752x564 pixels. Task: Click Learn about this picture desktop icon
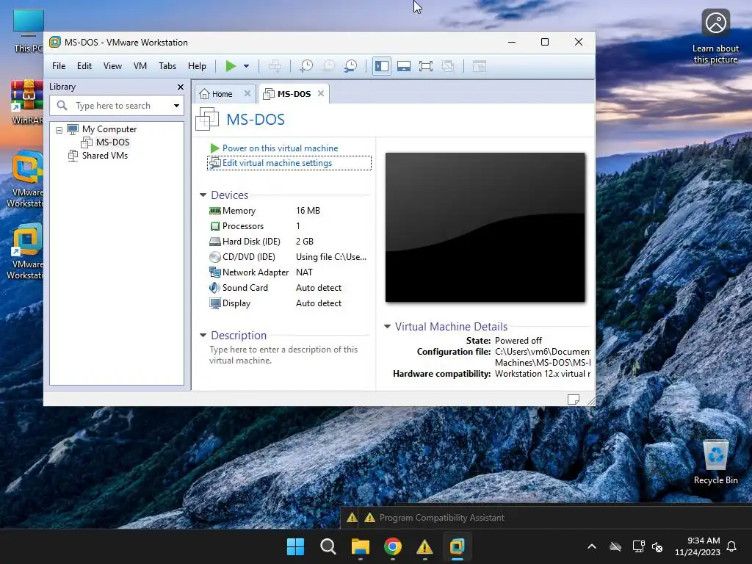715,36
